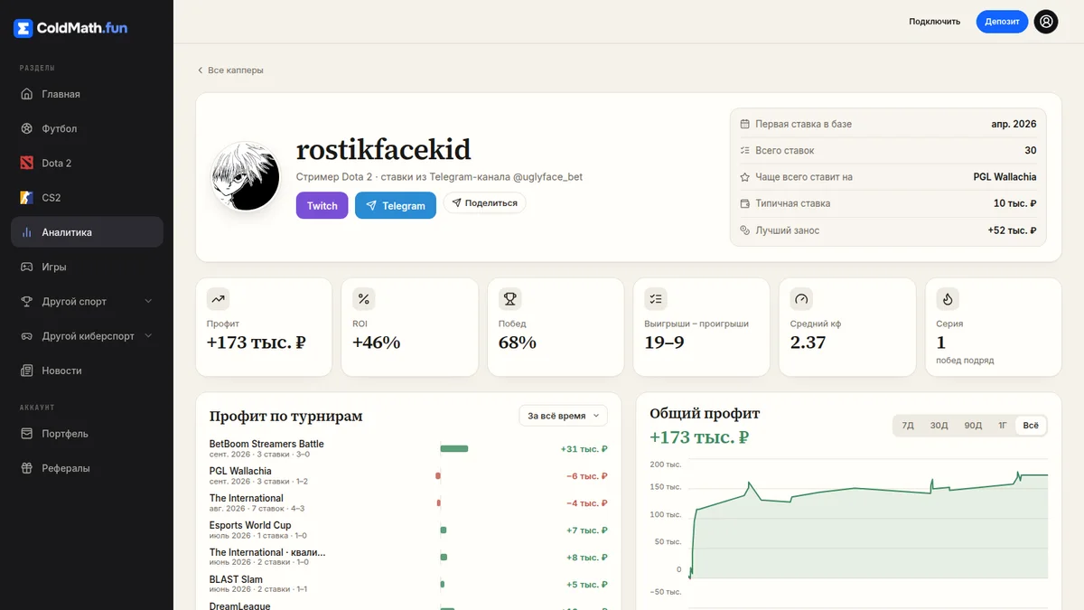Click the Главная home icon in sidebar
Image resolution: width=1084 pixels, height=610 pixels.
(25, 94)
